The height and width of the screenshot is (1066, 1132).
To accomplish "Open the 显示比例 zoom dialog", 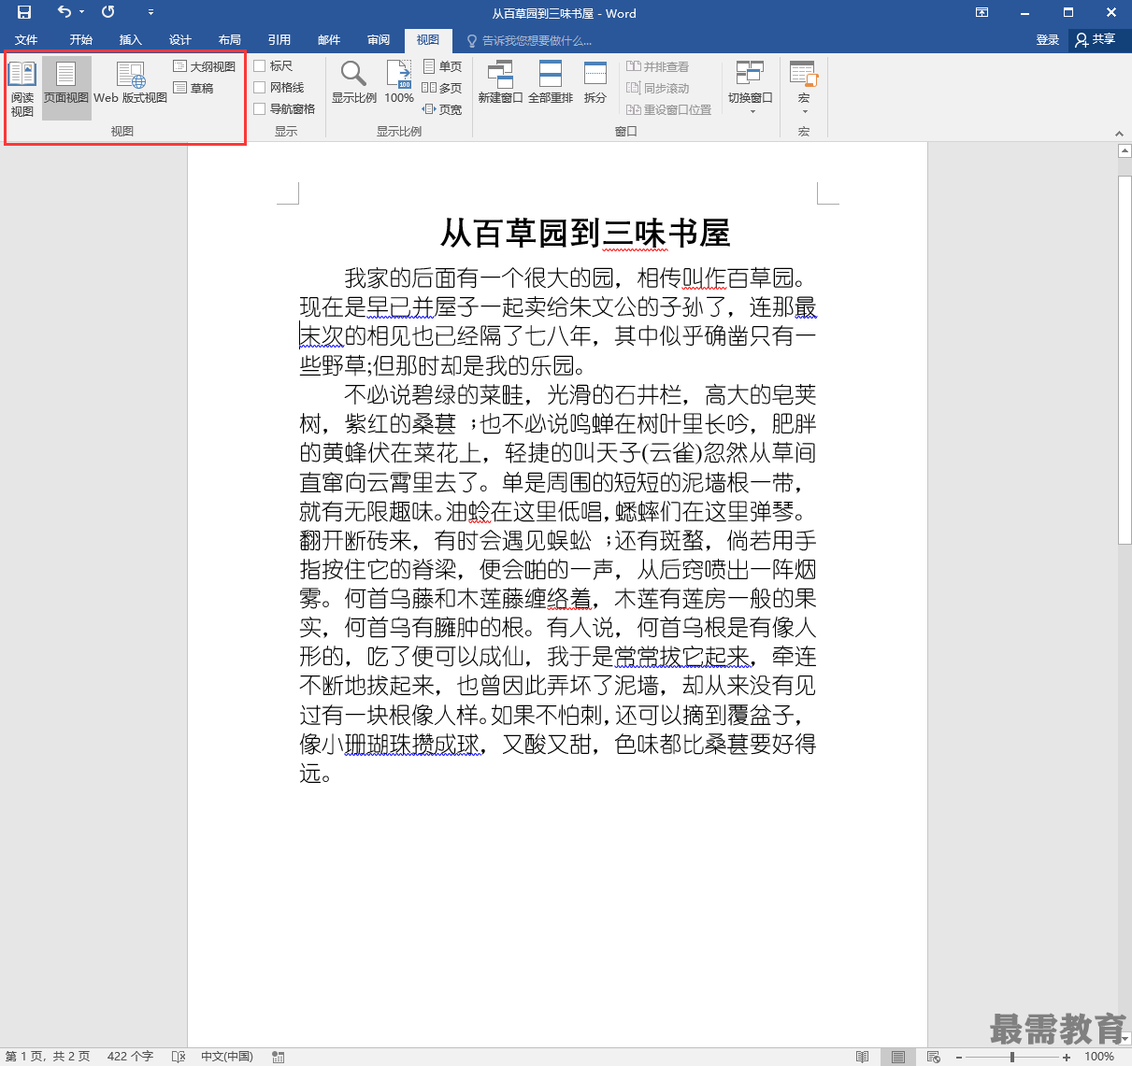I will (x=354, y=84).
